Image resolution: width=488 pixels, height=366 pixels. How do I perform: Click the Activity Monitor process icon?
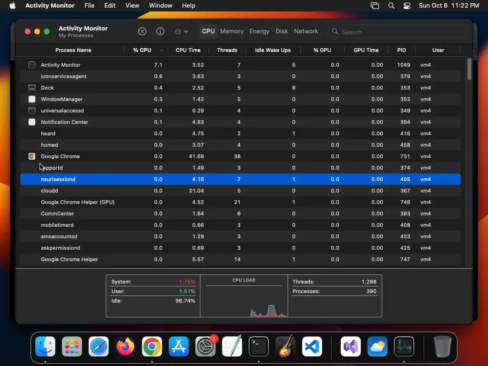pyautogui.click(x=32, y=65)
